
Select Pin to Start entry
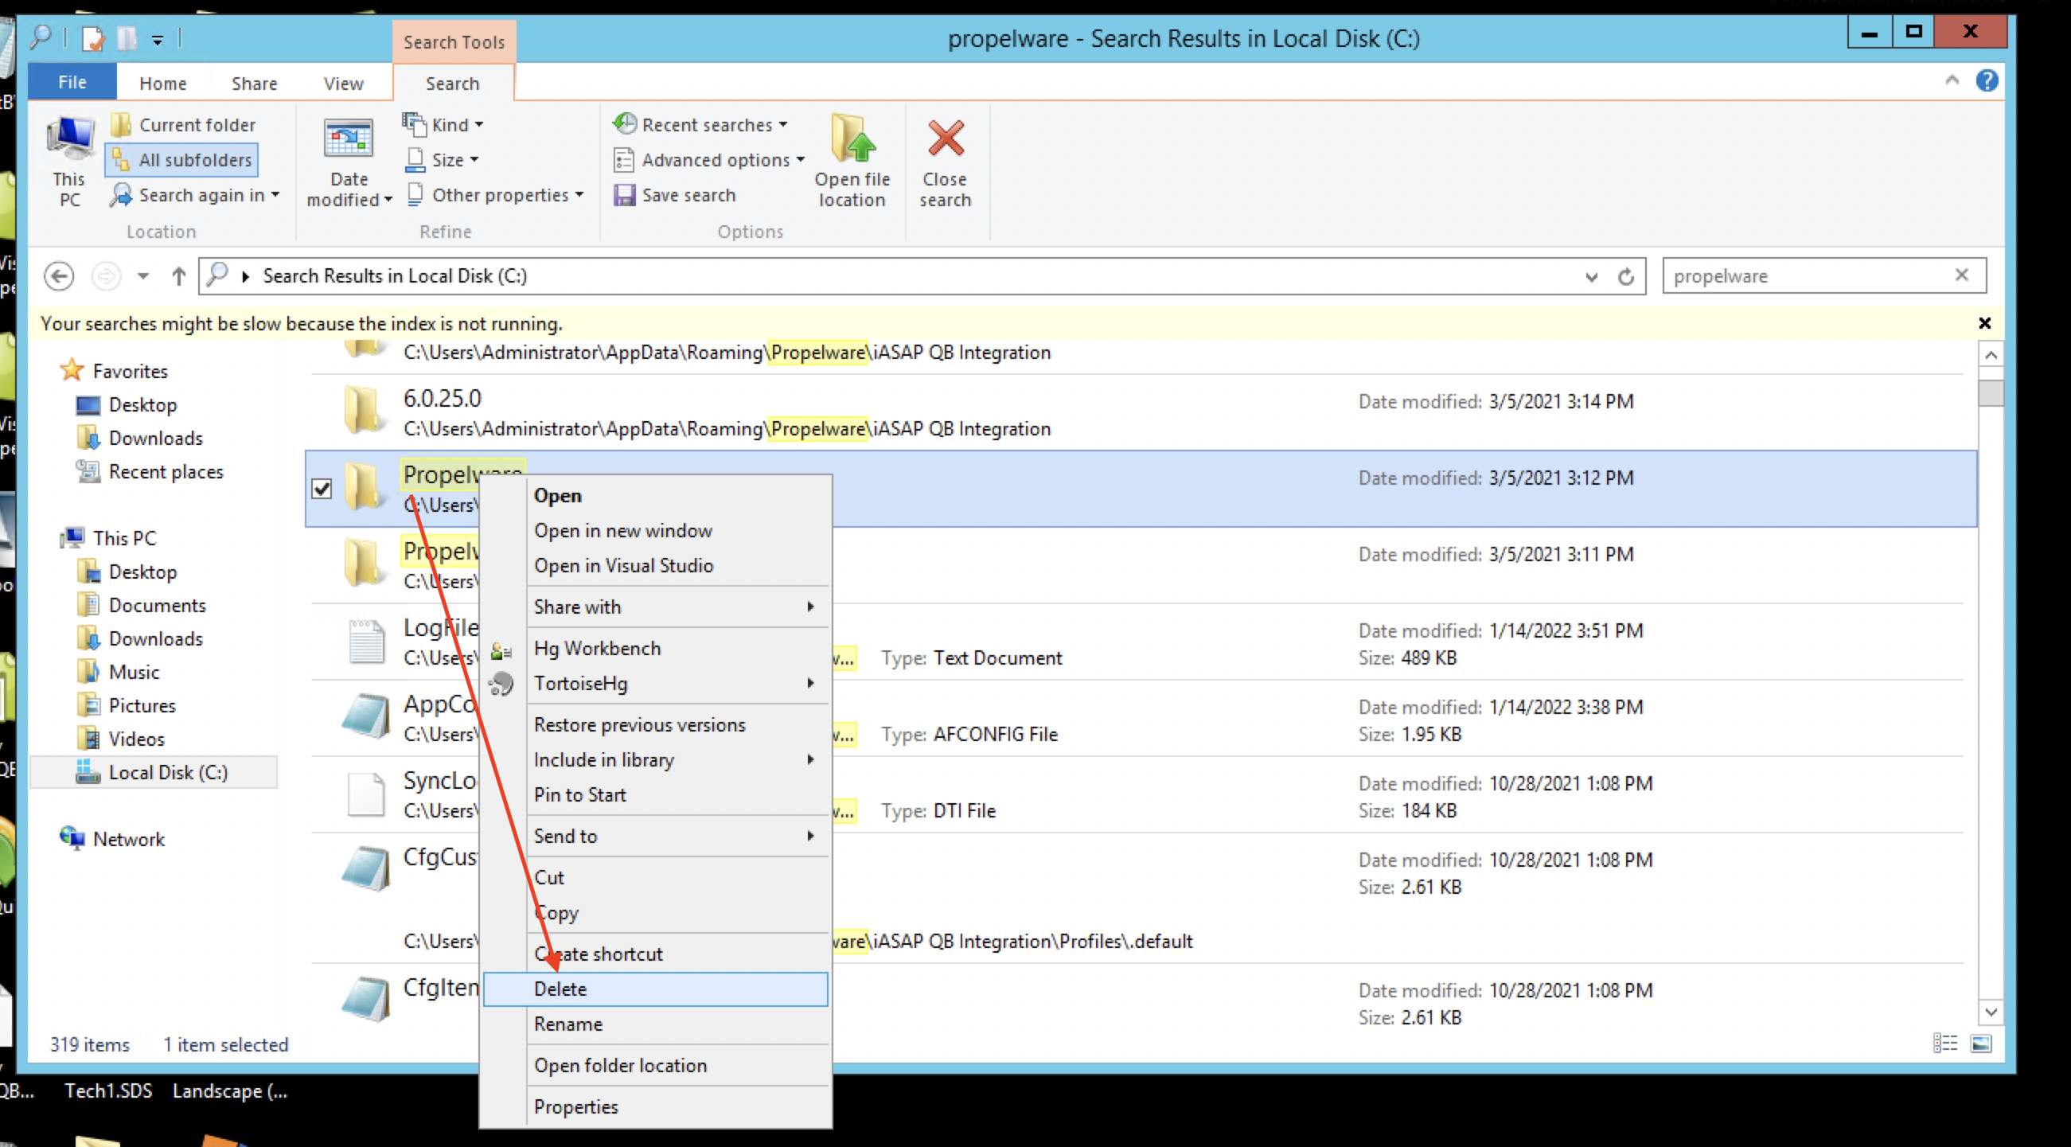655,795
